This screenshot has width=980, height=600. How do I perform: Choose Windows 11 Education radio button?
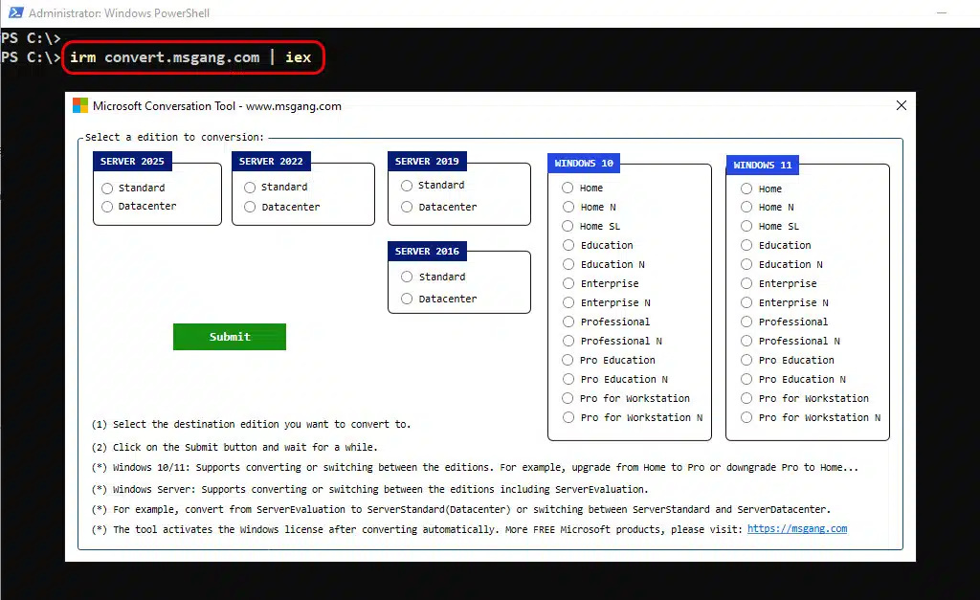tap(746, 246)
